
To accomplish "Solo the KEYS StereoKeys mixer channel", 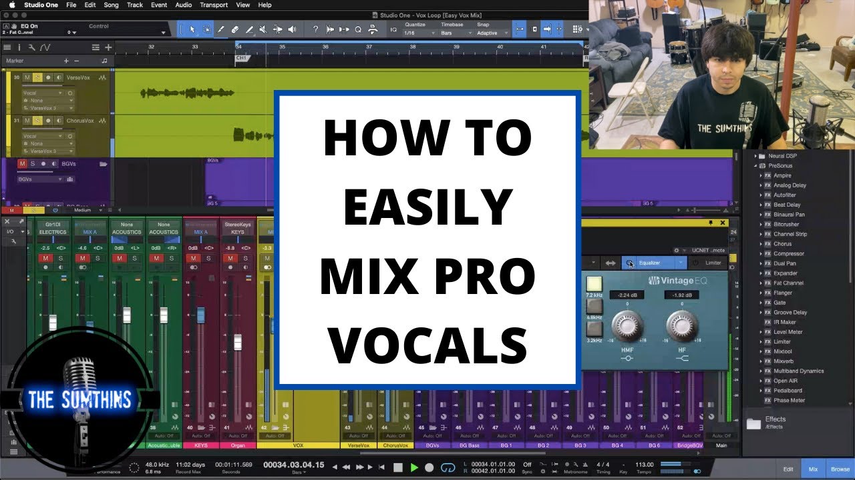I will coord(246,258).
